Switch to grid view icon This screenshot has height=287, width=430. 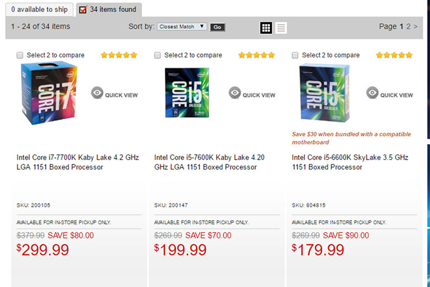coord(266,28)
